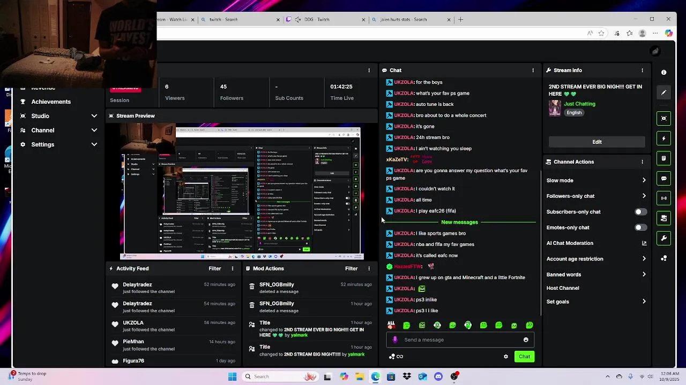Pick the green headphones emote
The width and height of the screenshot is (686, 385).
point(468,325)
